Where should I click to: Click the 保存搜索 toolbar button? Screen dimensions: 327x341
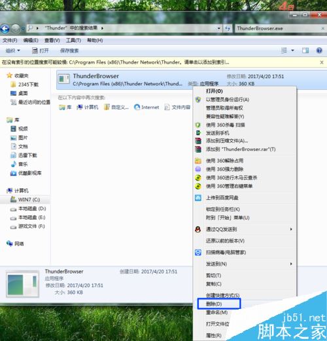(69, 50)
